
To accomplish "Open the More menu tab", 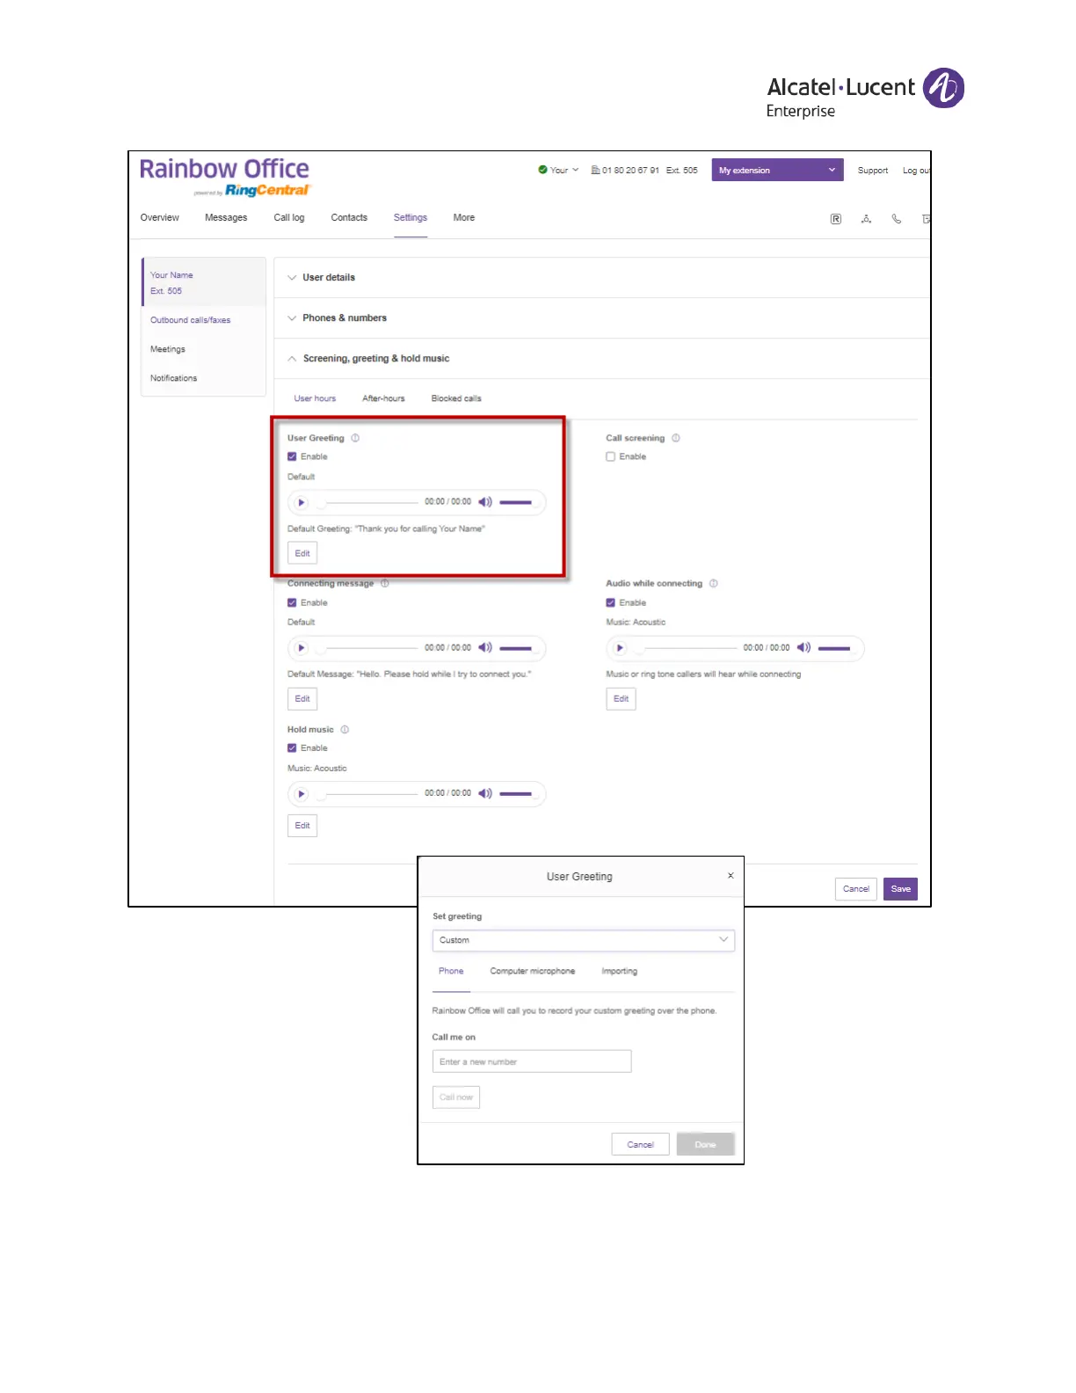I will click(464, 217).
